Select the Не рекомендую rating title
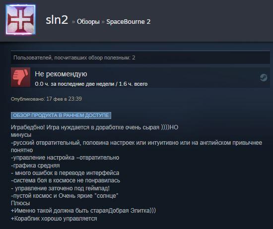 point(61,74)
